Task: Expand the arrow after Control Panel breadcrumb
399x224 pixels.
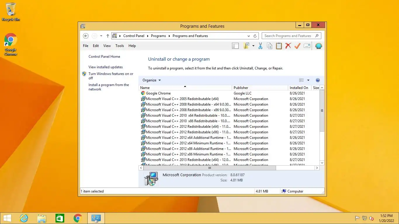Action: point(148,36)
